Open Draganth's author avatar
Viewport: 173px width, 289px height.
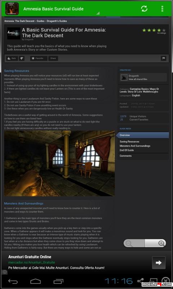click(x=124, y=77)
